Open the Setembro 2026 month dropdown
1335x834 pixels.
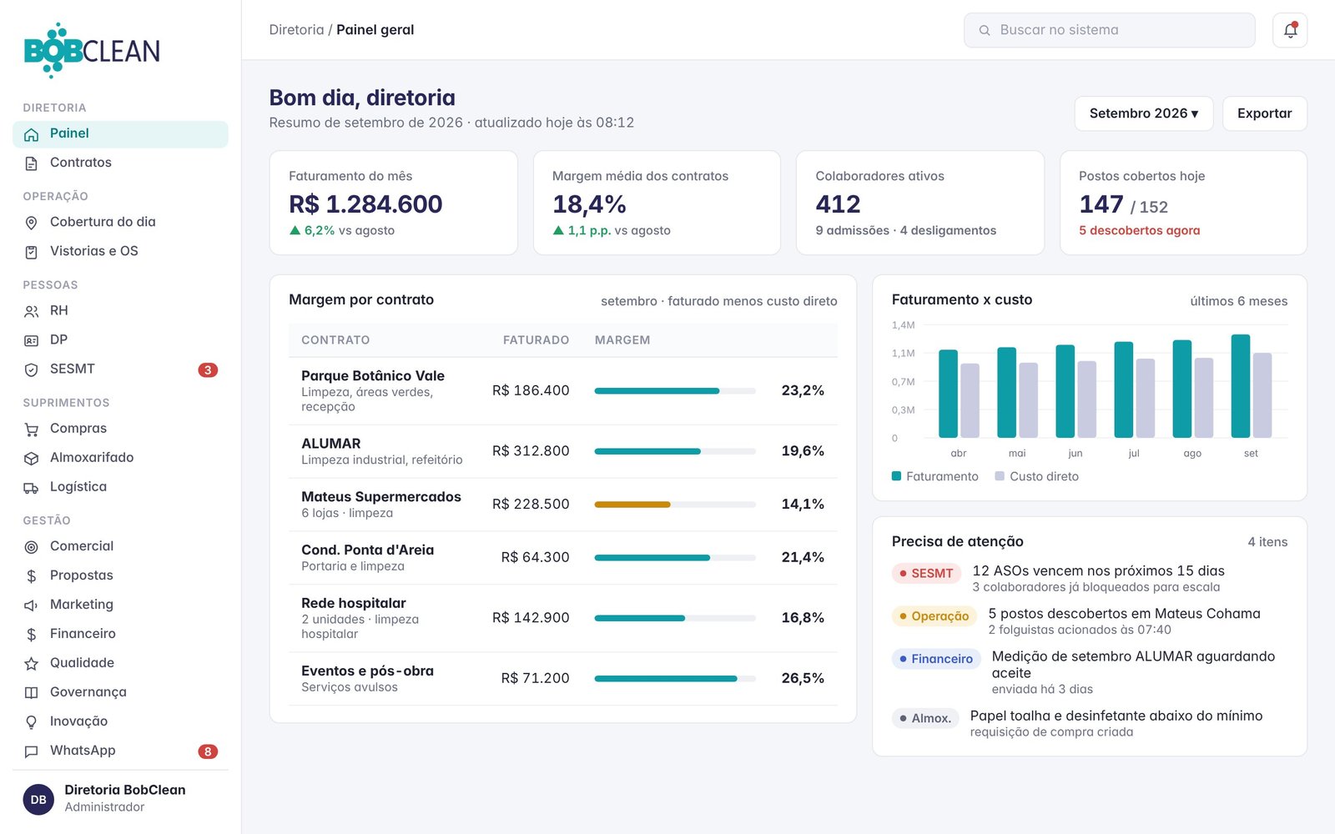point(1144,113)
